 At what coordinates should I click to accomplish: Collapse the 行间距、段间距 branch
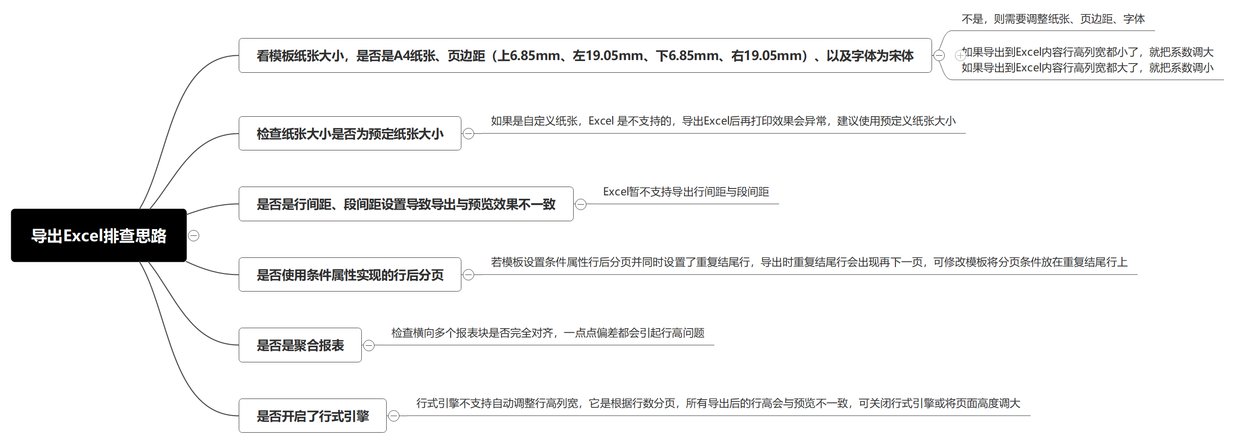click(x=581, y=204)
